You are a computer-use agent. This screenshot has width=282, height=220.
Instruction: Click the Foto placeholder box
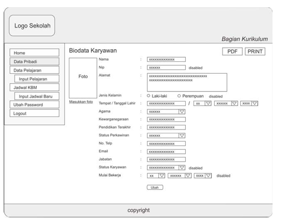click(x=83, y=78)
